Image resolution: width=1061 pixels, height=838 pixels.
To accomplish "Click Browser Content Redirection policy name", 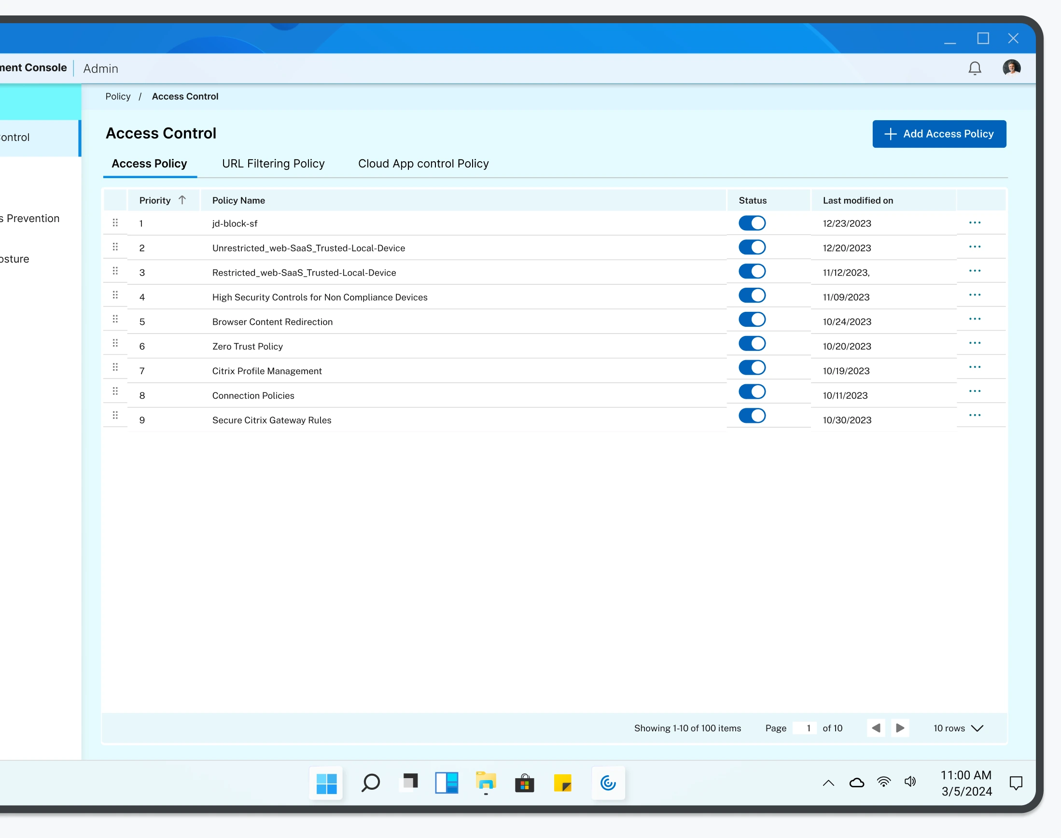I will pos(272,322).
